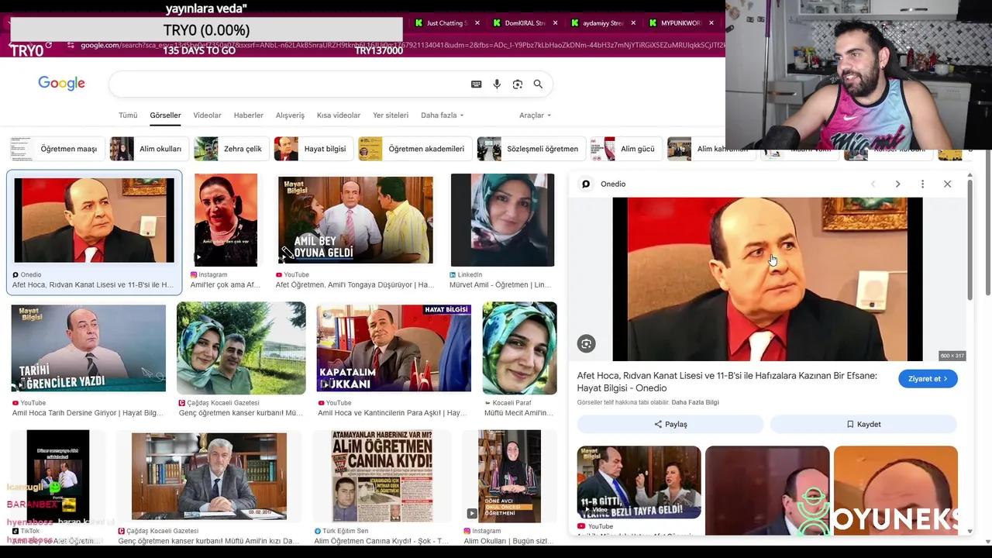Image resolution: width=992 pixels, height=558 pixels.
Task: Click the Onedio source icon in preview header
Action: click(x=586, y=184)
